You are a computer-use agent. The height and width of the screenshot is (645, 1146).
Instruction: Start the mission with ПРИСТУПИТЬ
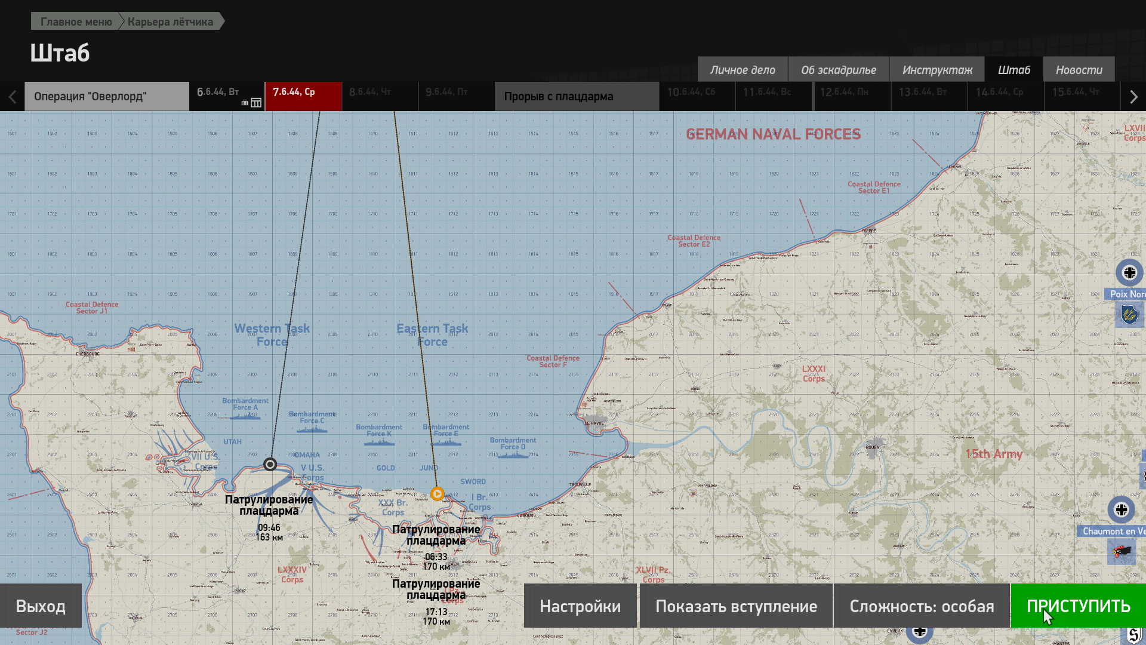tap(1078, 606)
